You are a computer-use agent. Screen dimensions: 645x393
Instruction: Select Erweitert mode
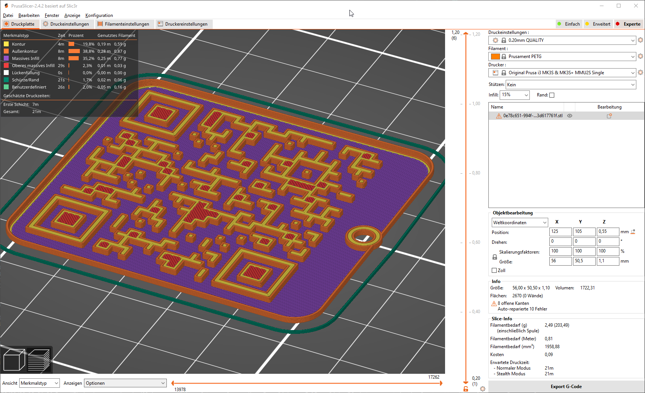(598, 24)
